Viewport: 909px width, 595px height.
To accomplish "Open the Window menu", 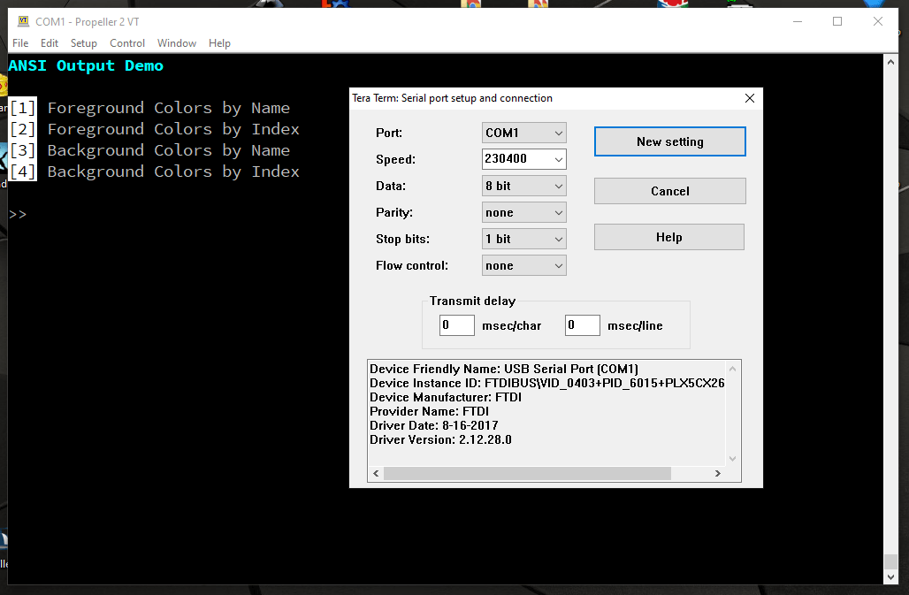I will point(176,42).
